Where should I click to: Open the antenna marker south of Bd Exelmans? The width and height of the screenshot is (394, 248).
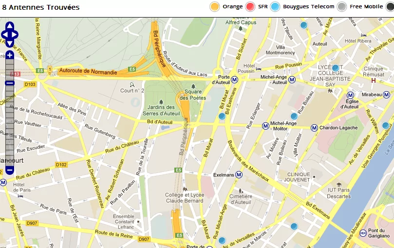(294, 227)
